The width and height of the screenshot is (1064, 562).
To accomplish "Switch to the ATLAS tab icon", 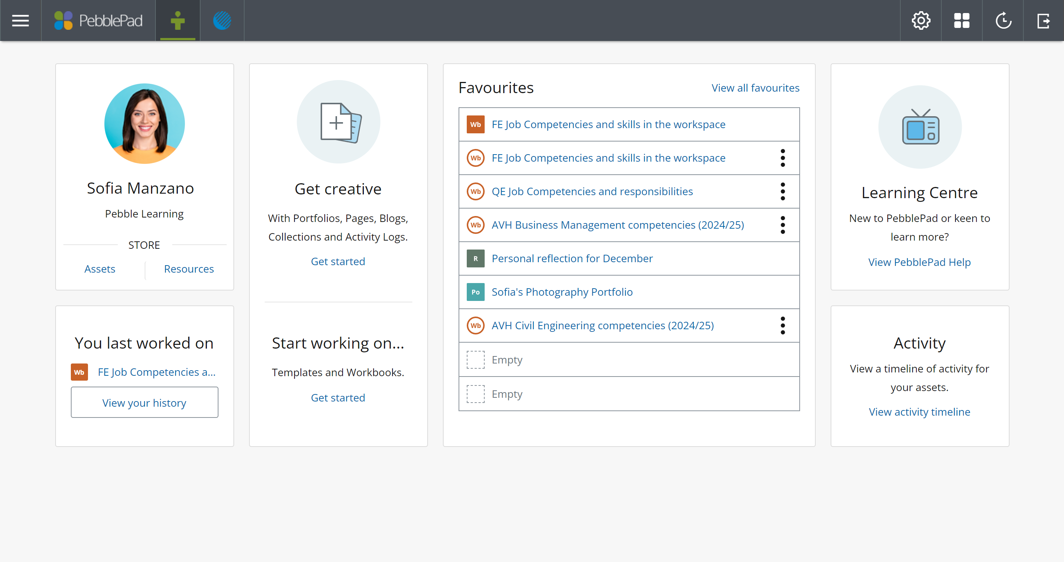I will click(222, 20).
